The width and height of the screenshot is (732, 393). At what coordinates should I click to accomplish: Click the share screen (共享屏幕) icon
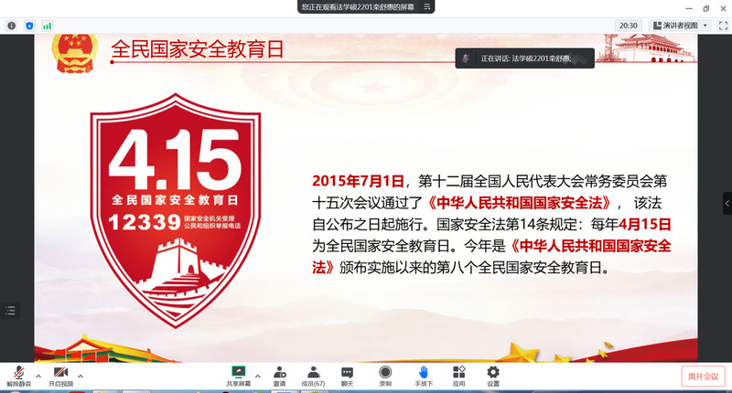[x=239, y=375]
